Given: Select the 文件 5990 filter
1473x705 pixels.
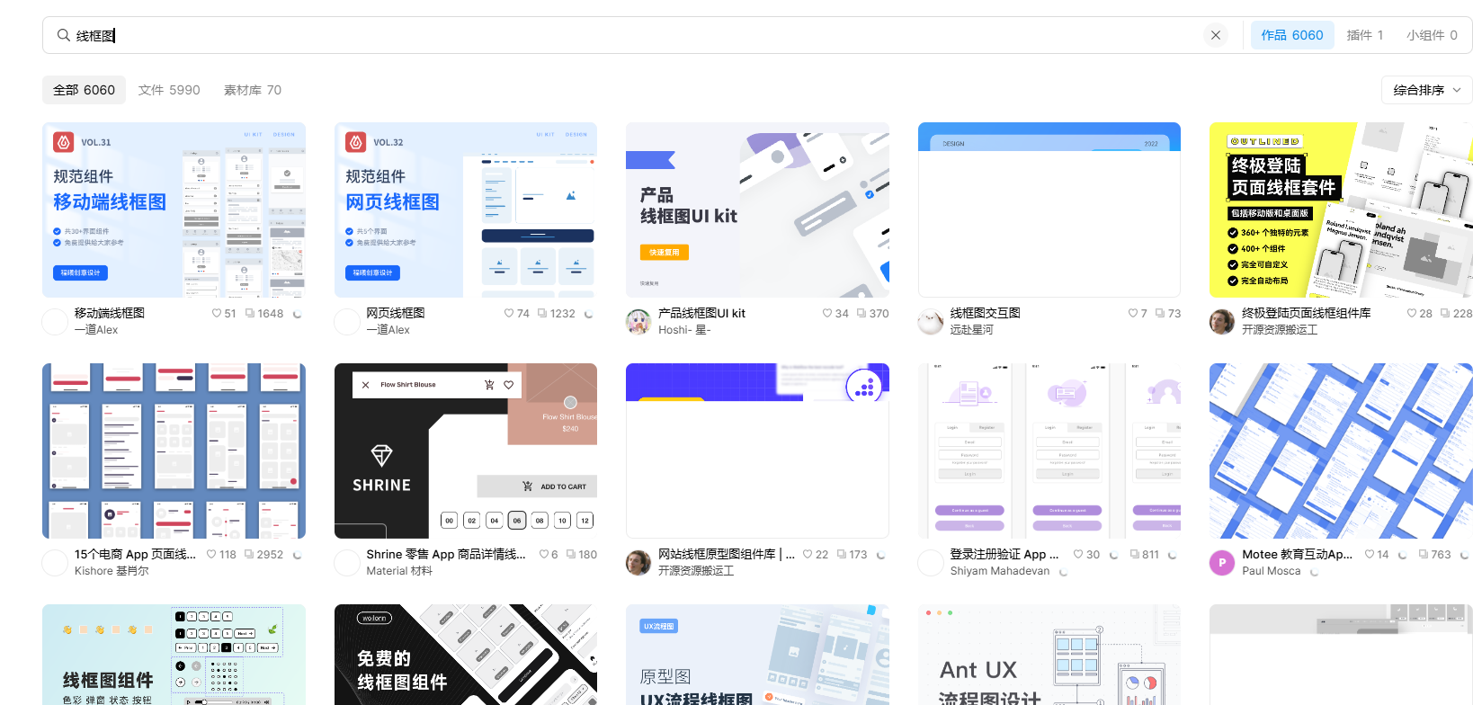Looking at the screenshot, I should (x=169, y=90).
